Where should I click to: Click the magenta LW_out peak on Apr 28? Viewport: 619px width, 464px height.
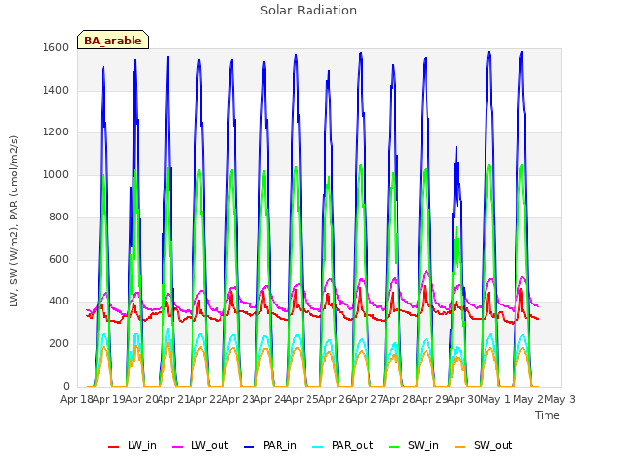click(426, 271)
